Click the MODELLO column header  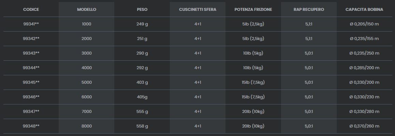(x=87, y=9)
